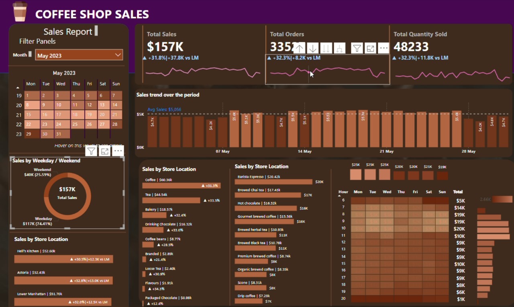Open filter icon on Total Orders card
Viewport: 514px width, 307px height.
point(357,48)
